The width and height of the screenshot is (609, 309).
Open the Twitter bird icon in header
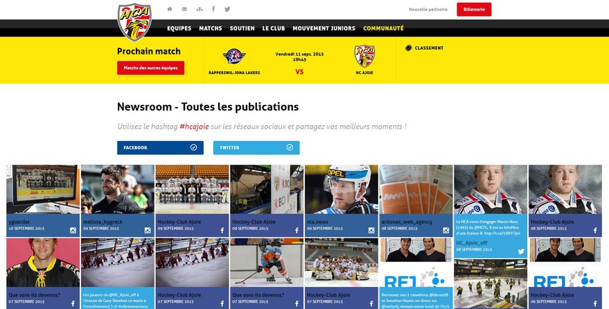(227, 9)
